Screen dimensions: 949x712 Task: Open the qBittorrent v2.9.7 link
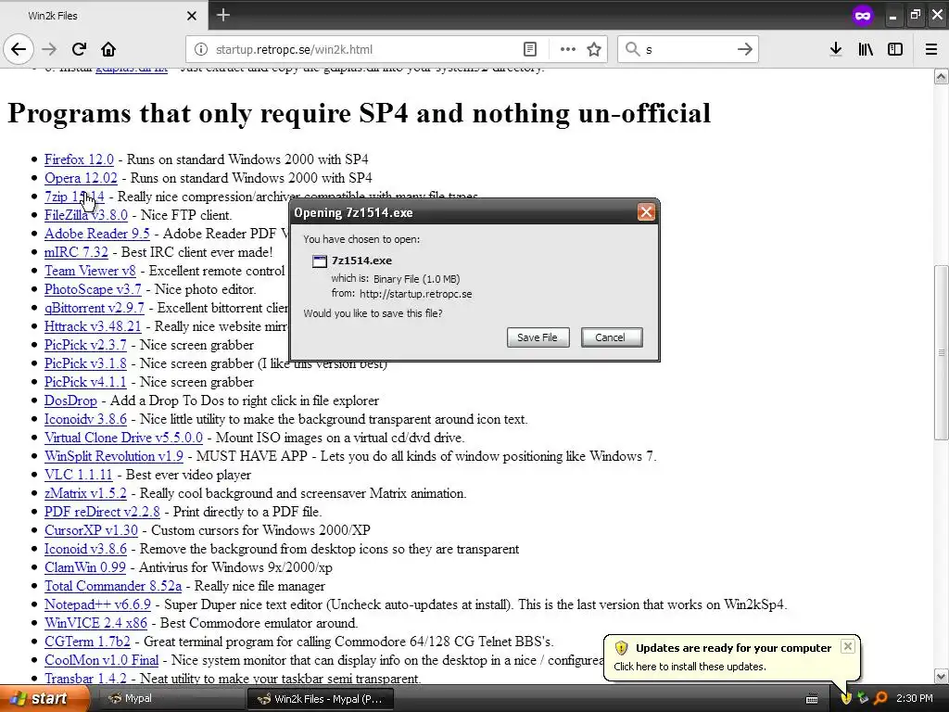click(x=95, y=308)
